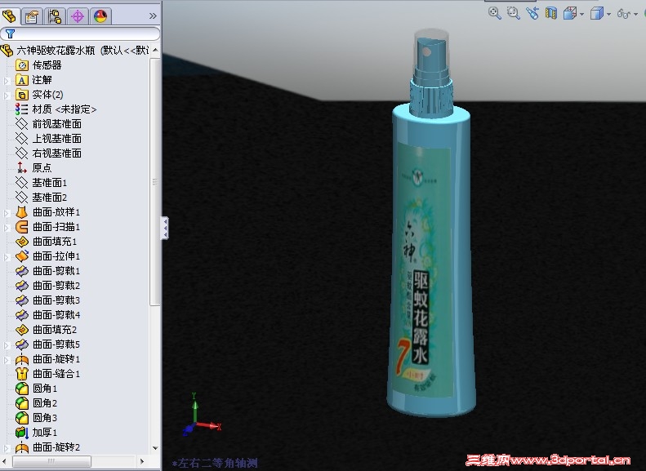Select the 圆角1 fillet icon
Viewport: 646px width, 471px height.
22,389
